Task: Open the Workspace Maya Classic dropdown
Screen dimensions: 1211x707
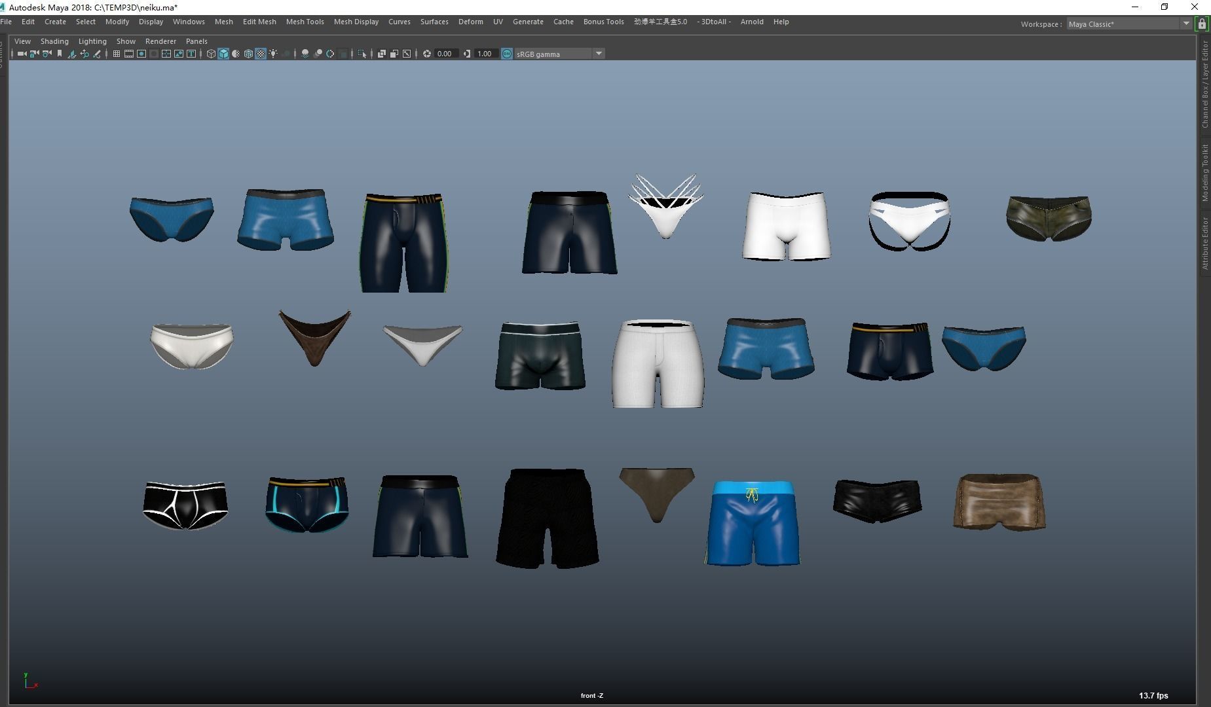Action: click(x=1129, y=24)
